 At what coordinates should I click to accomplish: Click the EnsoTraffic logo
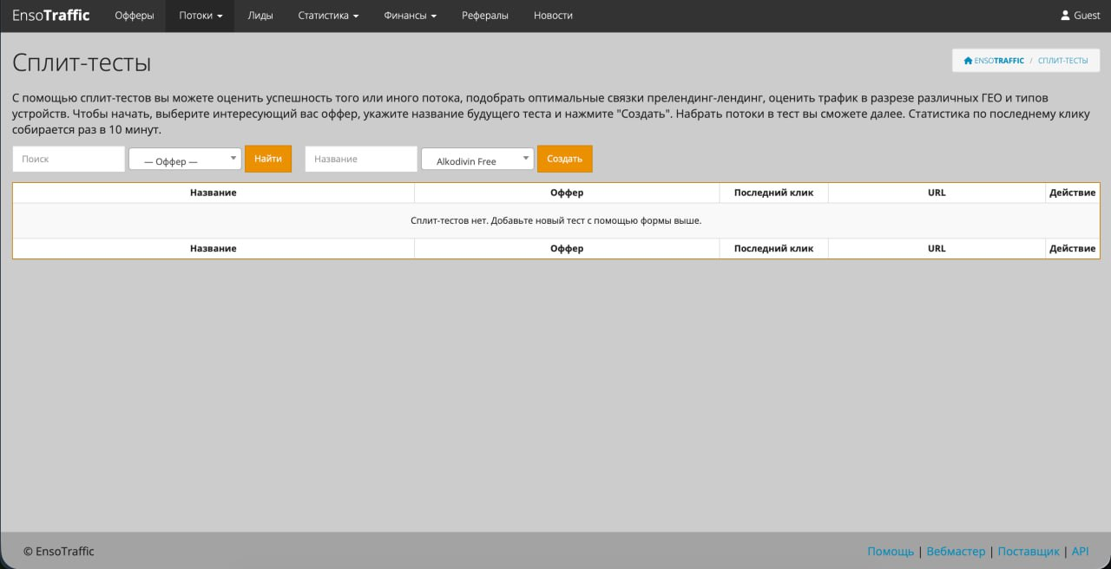click(x=49, y=15)
